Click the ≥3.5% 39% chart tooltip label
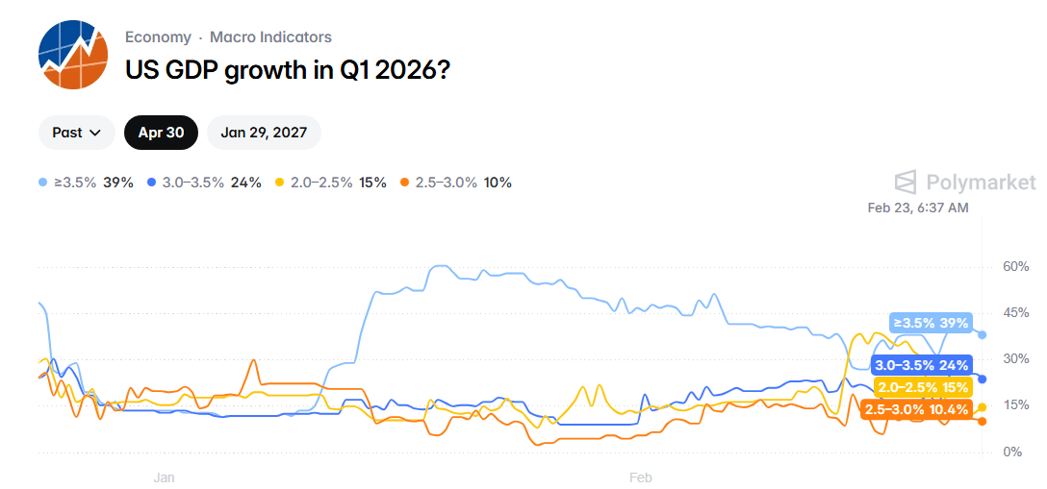Image resolution: width=1047 pixels, height=489 pixels. point(931,323)
